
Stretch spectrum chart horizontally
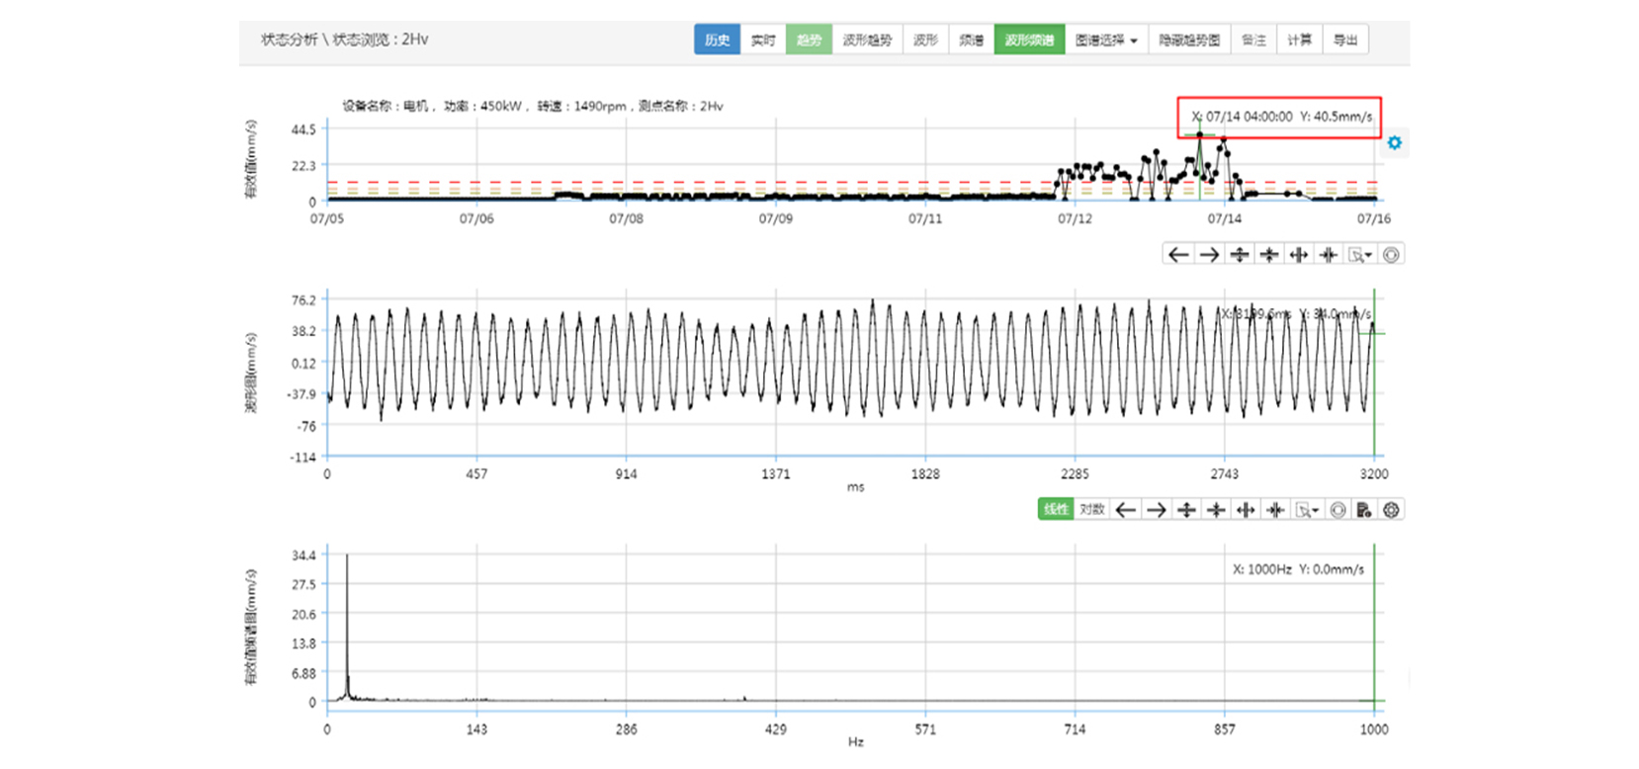pyautogui.click(x=1246, y=510)
